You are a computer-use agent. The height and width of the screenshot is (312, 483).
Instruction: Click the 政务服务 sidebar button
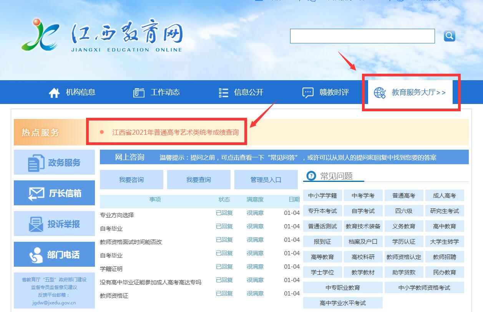pyautogui.click(x=54, y=162)
